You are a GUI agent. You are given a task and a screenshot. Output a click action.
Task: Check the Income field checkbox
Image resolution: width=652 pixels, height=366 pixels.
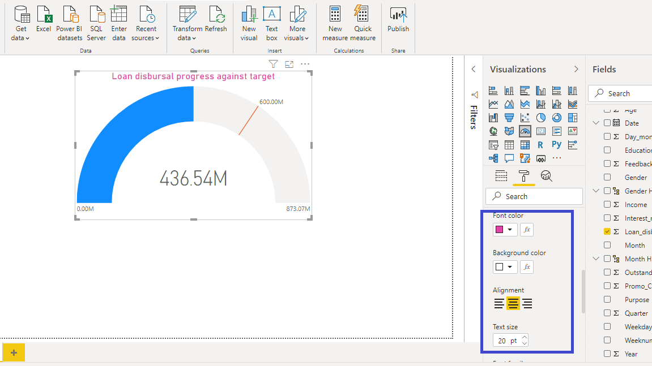click(x=607, y=204)
